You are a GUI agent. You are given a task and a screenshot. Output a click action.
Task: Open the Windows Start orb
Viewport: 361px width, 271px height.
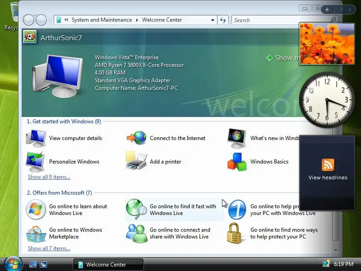pos(13,264)
